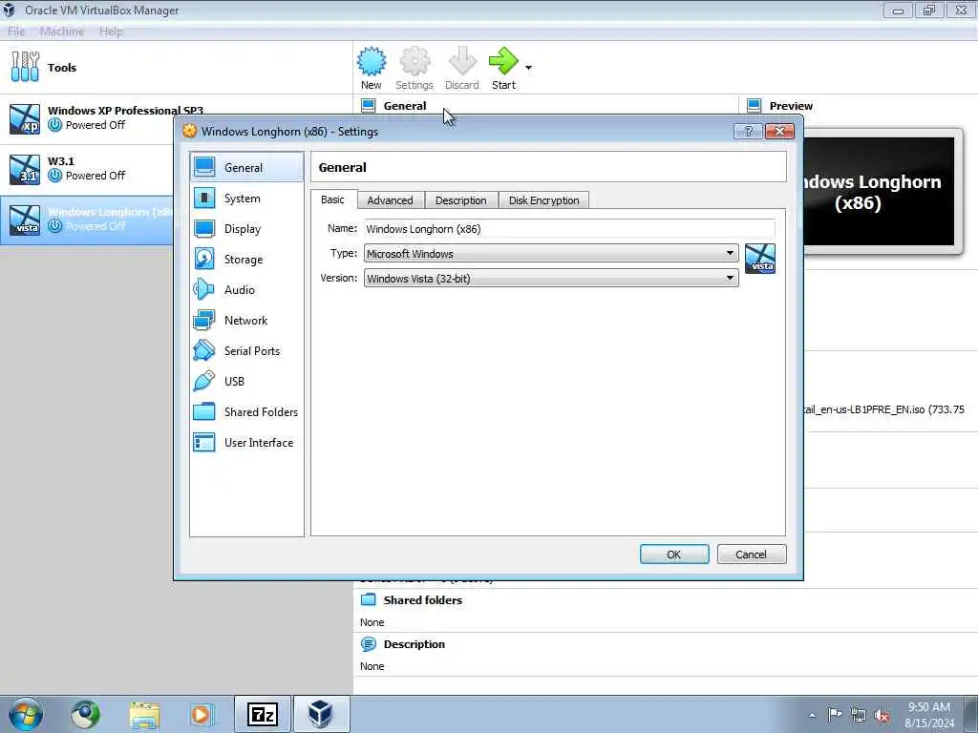This screenshot has height=733, width=978.
Task: Open Network settings category
Action: tap(247, 321)
